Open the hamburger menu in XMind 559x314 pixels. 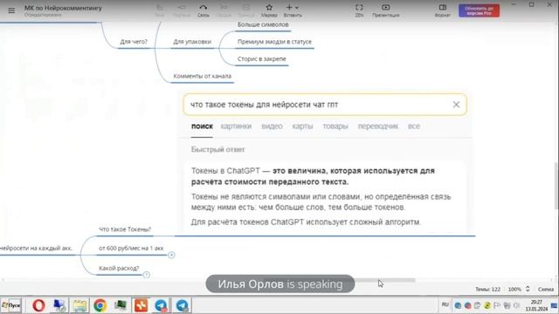pos(11,10)
